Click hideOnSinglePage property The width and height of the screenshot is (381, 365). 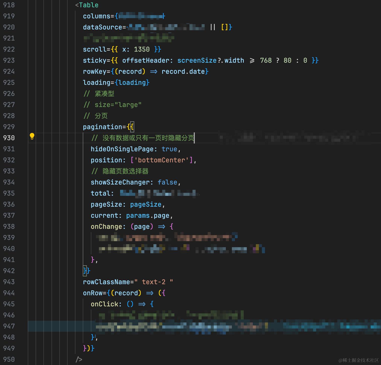[122, 149]
